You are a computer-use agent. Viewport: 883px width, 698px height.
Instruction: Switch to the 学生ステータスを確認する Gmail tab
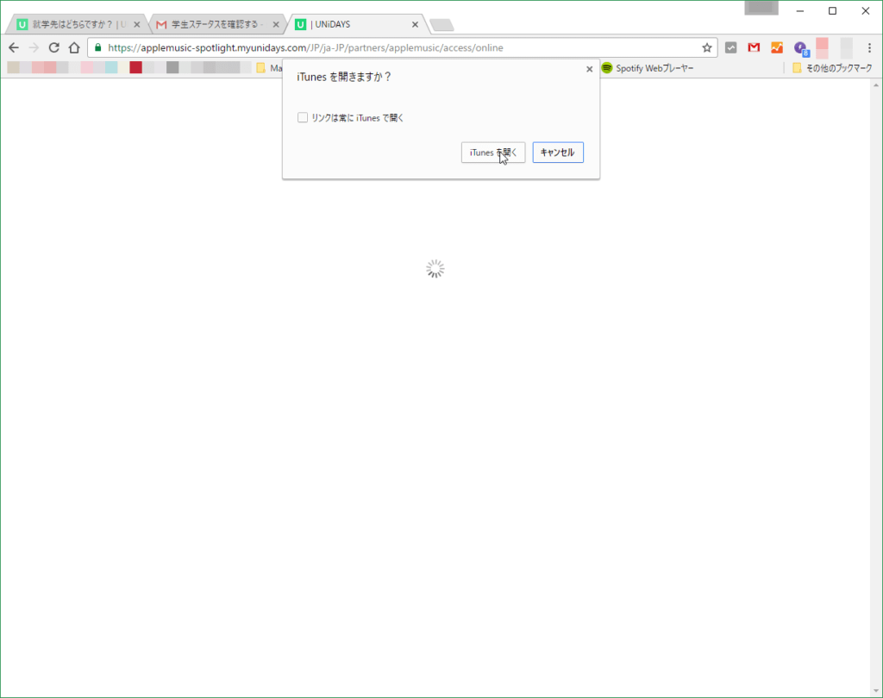tap(216, 24)
